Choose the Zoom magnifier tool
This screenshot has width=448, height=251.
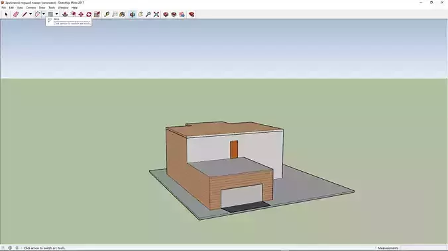[148, 15]
